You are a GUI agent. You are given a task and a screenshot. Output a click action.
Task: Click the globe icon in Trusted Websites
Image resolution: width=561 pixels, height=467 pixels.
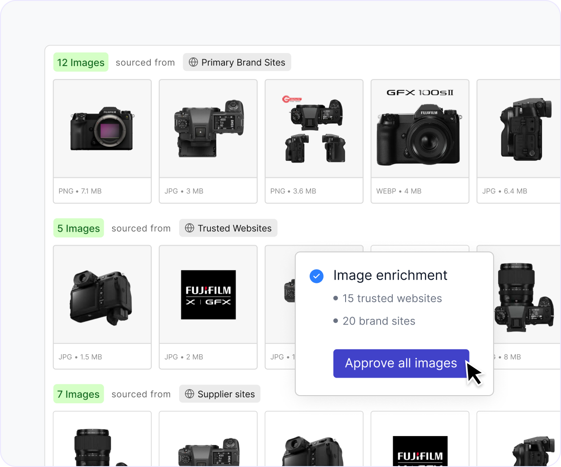pyautogui.click(x=190, y=228)
